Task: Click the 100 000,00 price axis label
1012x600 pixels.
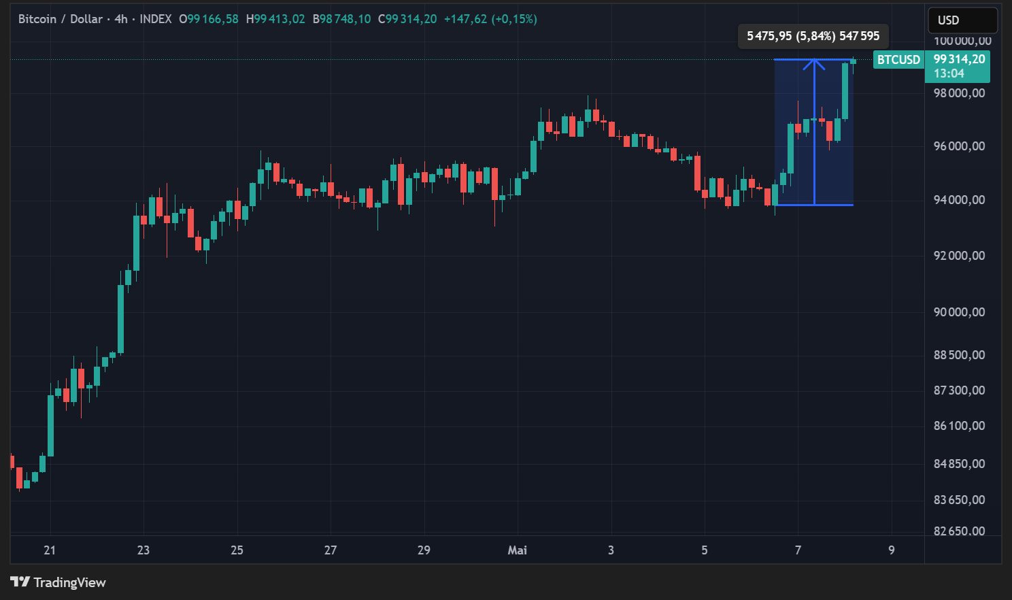Action: pyautogui.click(x=962, y=41)
